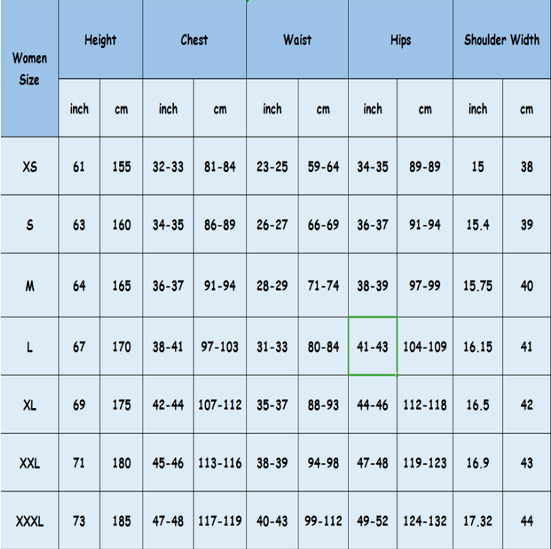Click the 185 height cm cell
Screen dimensions: 551x549
tap(122, 521)
